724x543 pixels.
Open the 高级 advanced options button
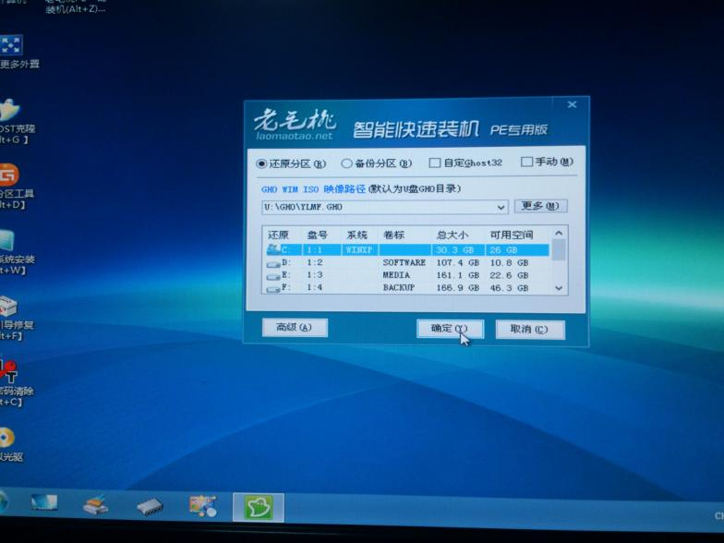point(295,327)
